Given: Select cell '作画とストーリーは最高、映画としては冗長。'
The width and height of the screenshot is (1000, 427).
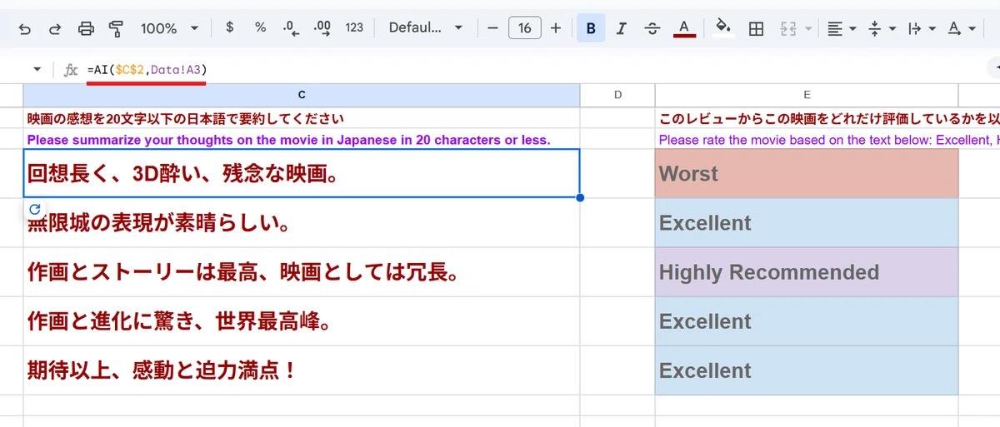Looking at the screenshot, I should tap(302, 272).
